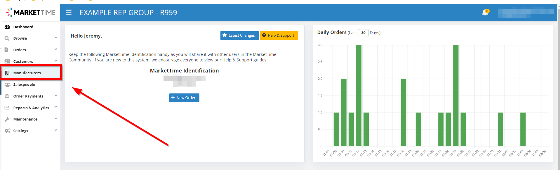The width and height of the screenshot is (560, 170).
Task: Click the plus icon in New Order
Action: [173, 98]
